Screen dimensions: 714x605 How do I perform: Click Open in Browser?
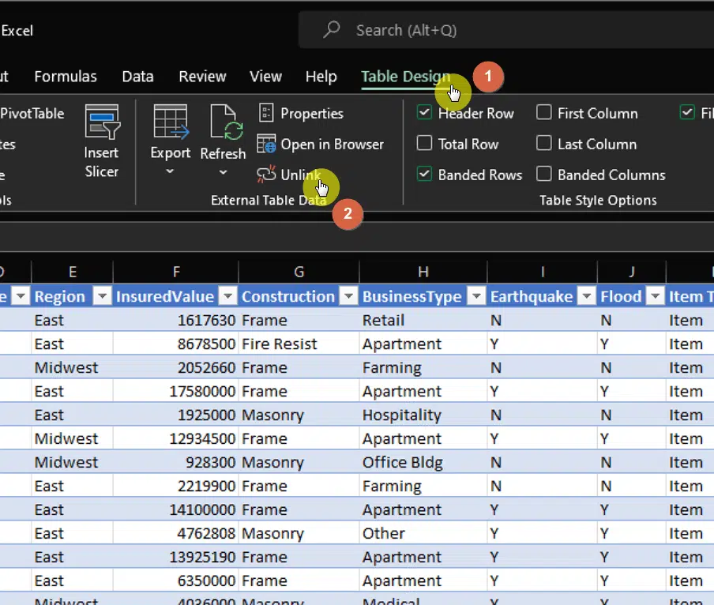pyautogui.click(x=320, y=145)
